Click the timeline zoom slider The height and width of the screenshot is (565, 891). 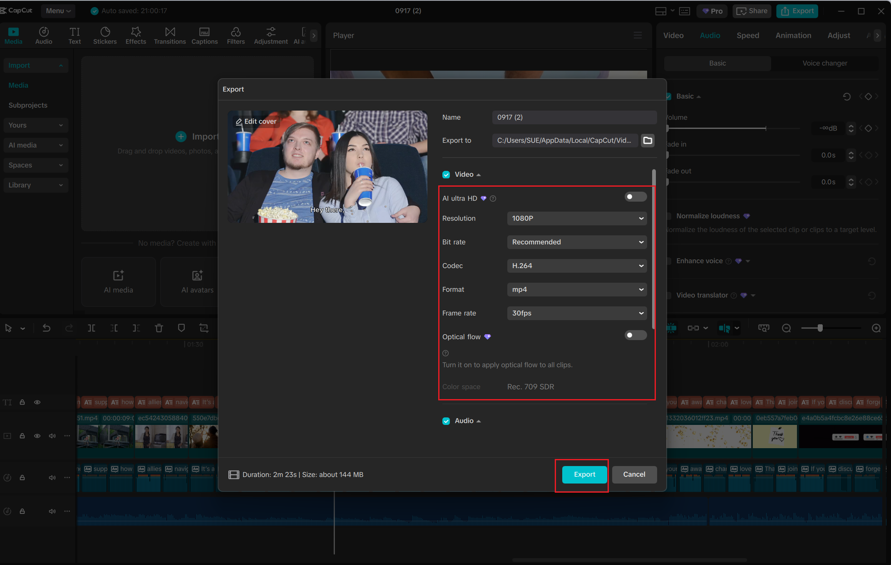tap(819, 328)
